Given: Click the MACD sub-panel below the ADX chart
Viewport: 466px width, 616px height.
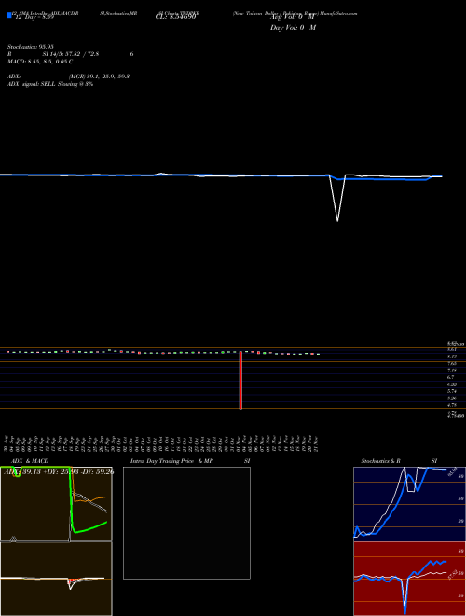Looking at the screenshot, I should (x=56, y=579).
